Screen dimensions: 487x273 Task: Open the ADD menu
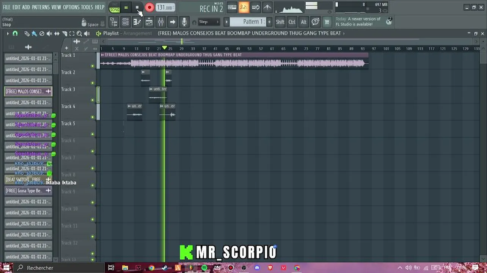(26, 7)
